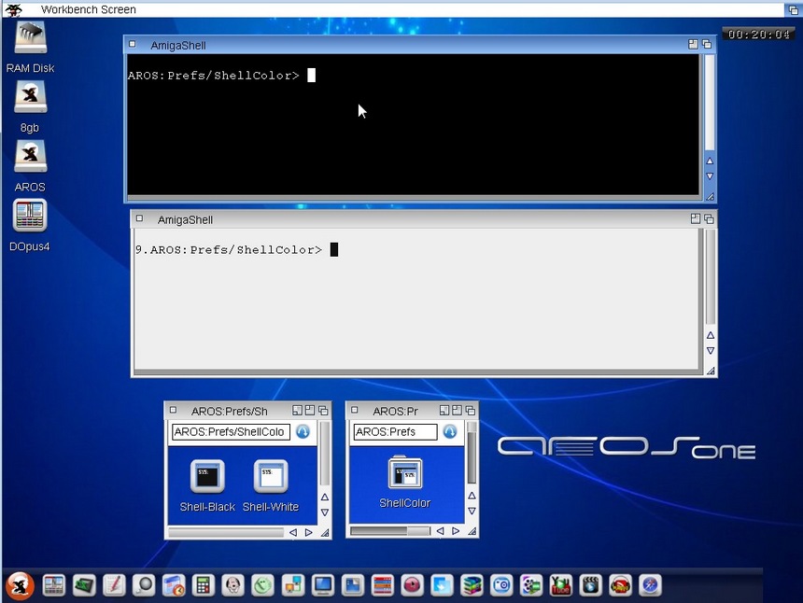Select the Shell-White icon
Screen dimensions: 803x603
point(271,476)
